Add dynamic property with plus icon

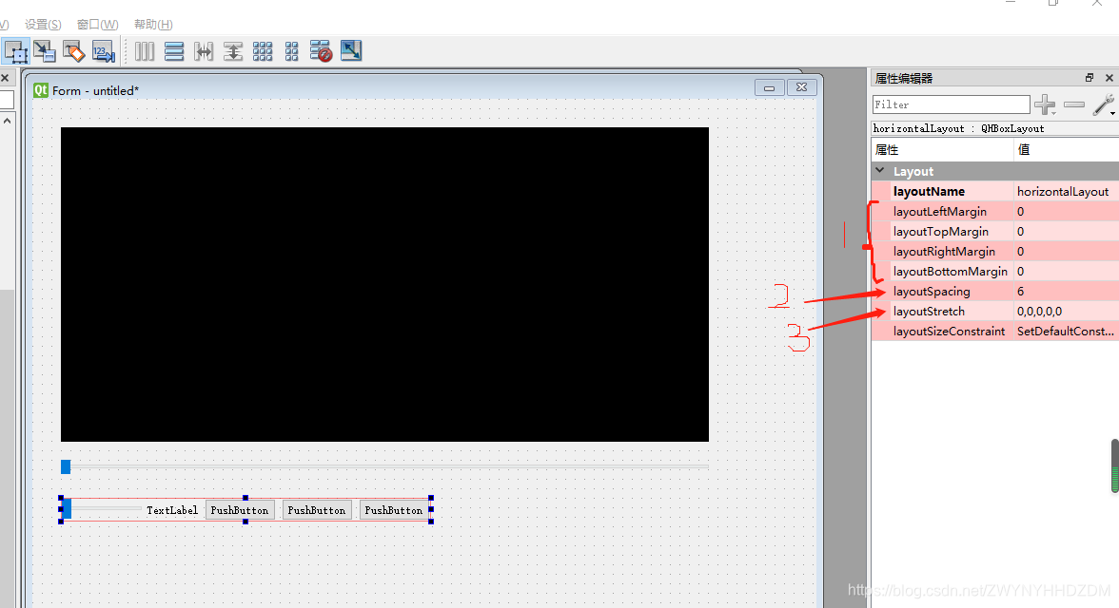1045,104
